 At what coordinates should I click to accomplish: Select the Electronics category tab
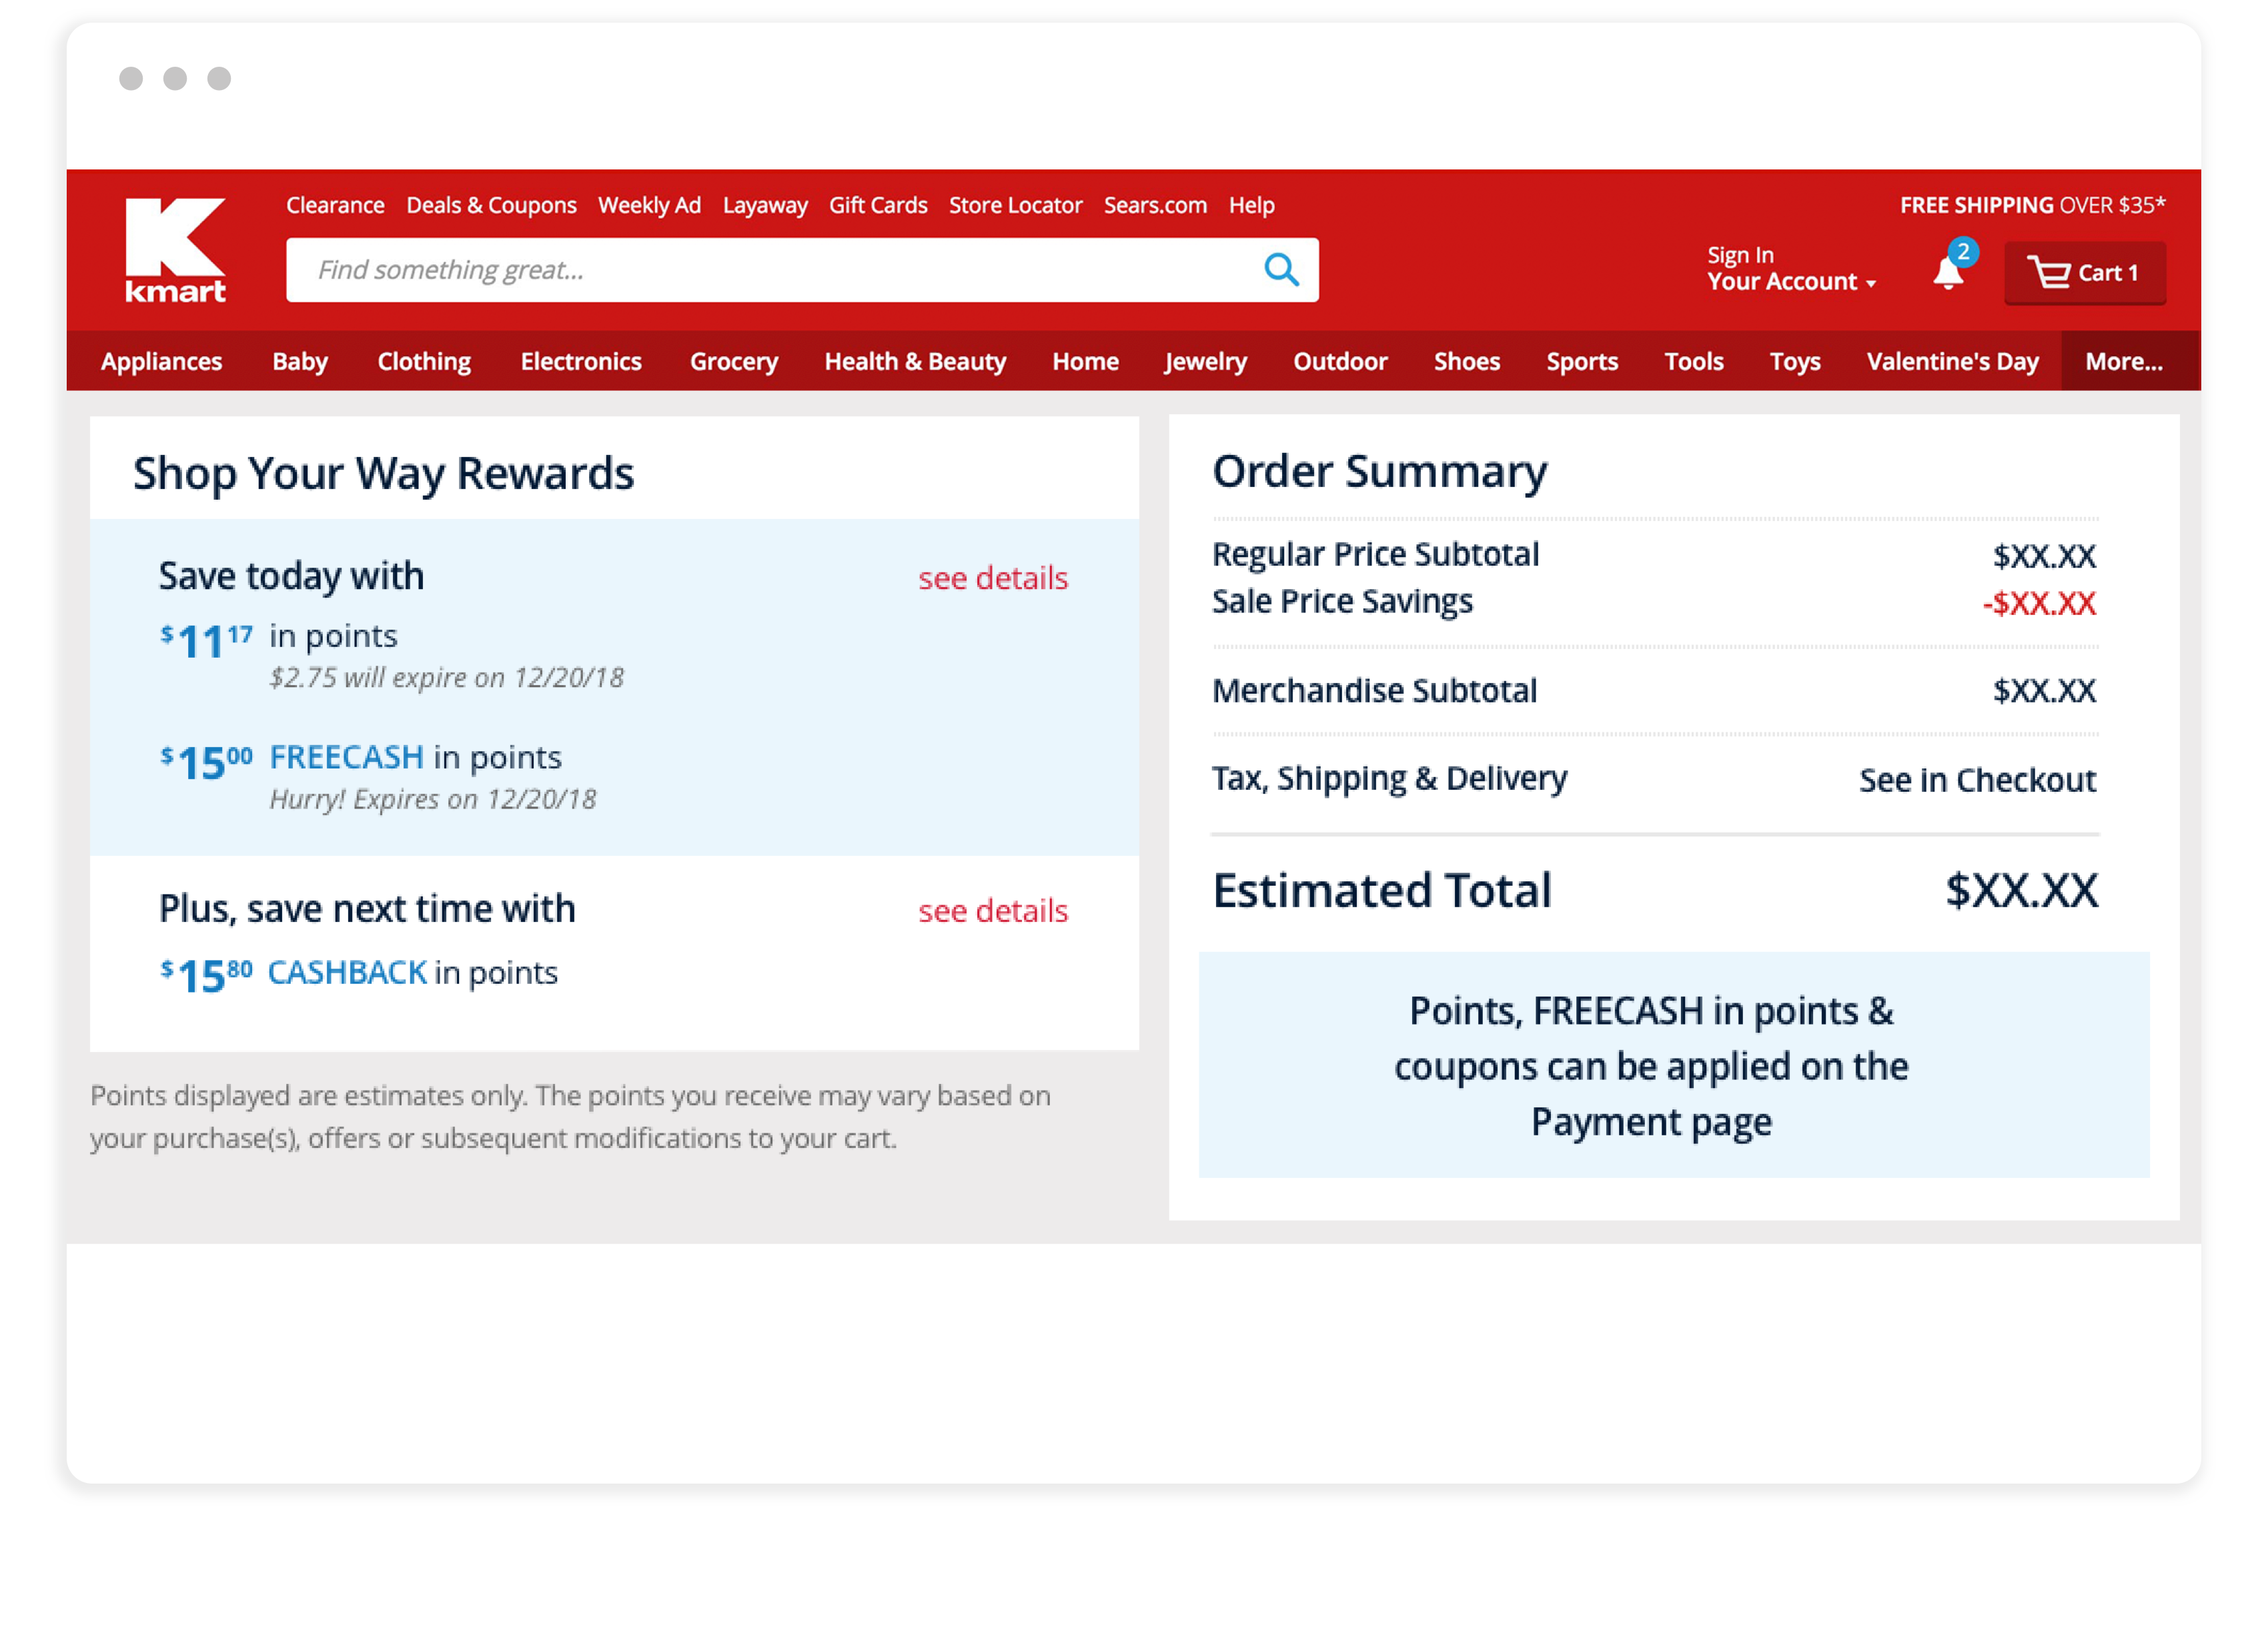coord(581,362)
